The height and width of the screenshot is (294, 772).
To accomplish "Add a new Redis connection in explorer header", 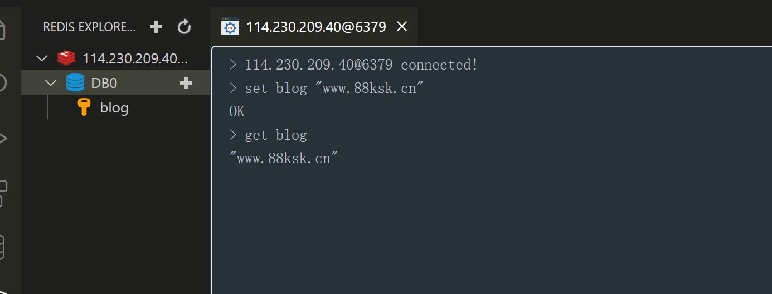I will coord(156,27).
